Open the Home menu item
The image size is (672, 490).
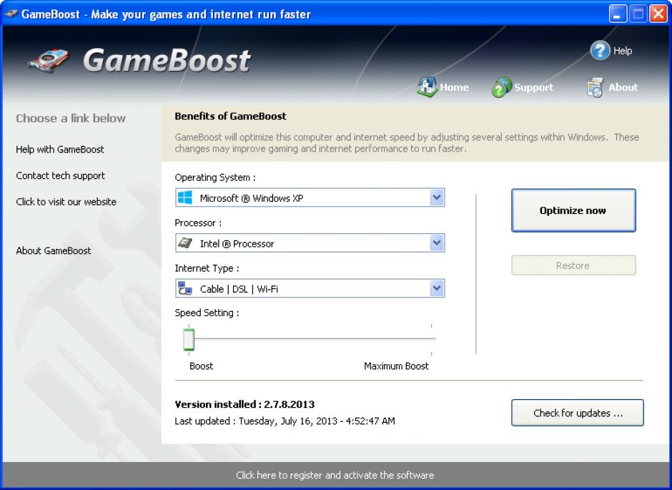443,87
